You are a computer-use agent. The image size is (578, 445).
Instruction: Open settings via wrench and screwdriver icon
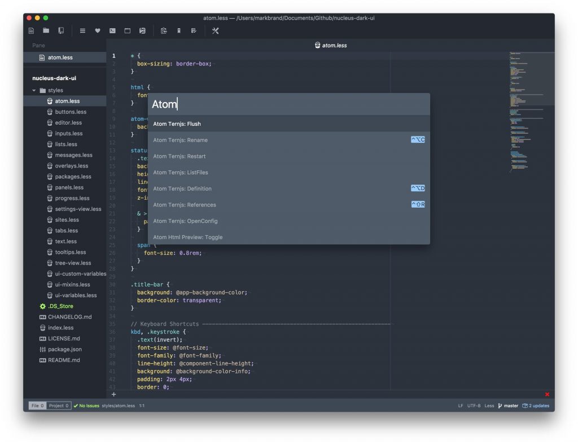coord(215,30)
